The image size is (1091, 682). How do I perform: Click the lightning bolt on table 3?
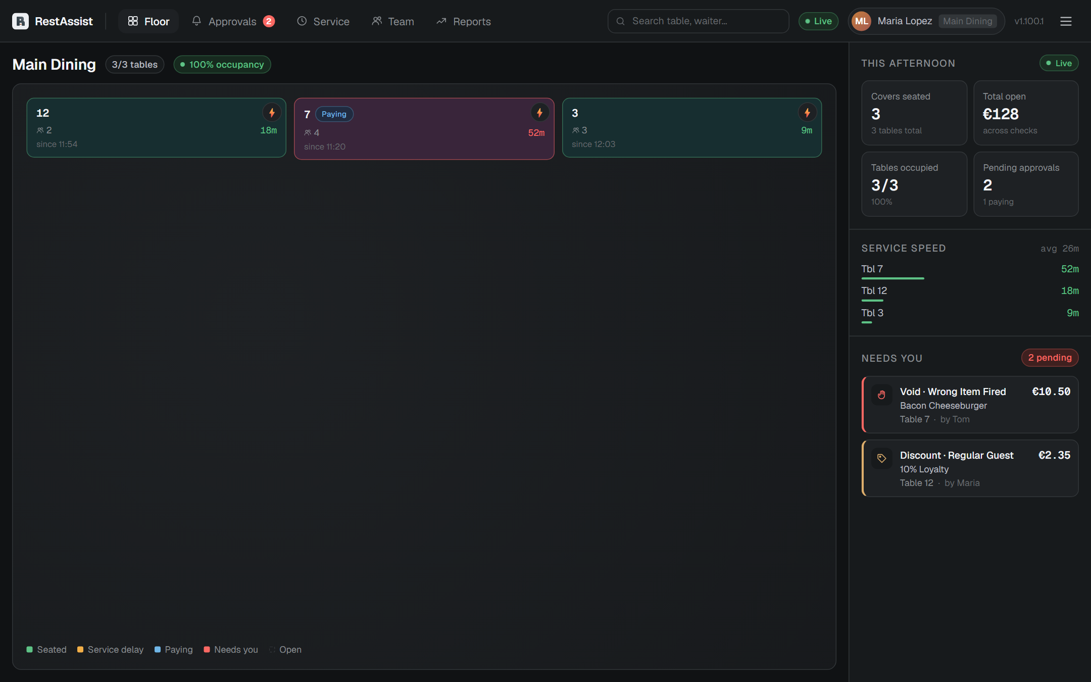tap(807, 113)
